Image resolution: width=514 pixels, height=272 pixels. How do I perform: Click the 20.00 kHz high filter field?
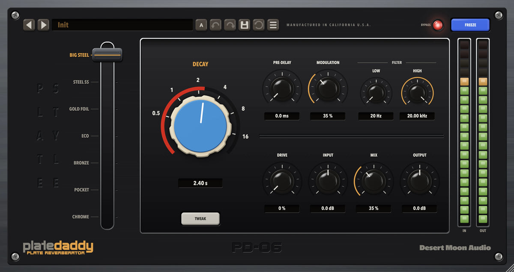(417, 116)
